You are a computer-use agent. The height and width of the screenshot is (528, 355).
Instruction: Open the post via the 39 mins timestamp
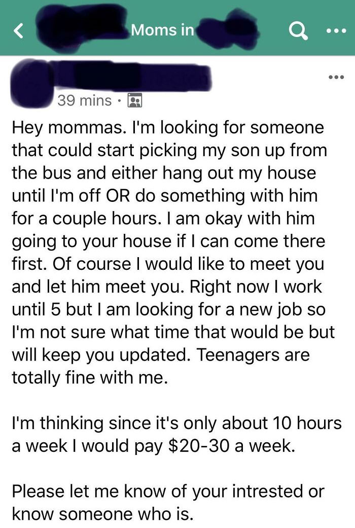click(x=84, y=100)
